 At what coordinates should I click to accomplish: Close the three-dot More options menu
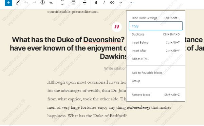(132, 2)
